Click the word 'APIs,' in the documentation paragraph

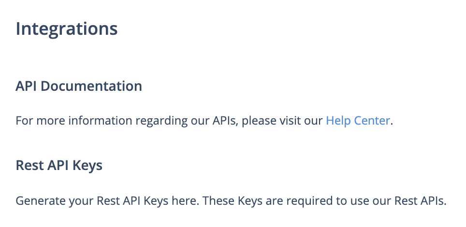coord(225,121)
